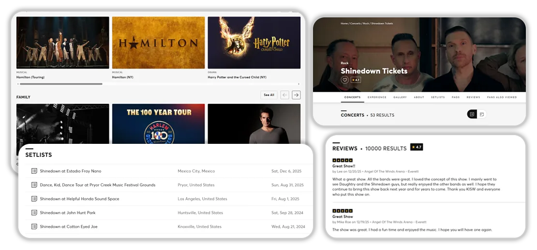Open Dance, Kid, Dance Tour setlist link
Image resolution: width=537 pixels, height=250 pixels.
pos(97,185)
